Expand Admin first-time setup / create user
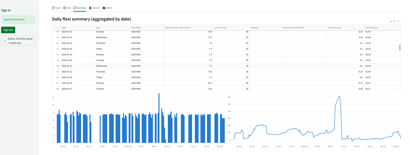Viewport: 410px width, 155px height. [18, 41]
